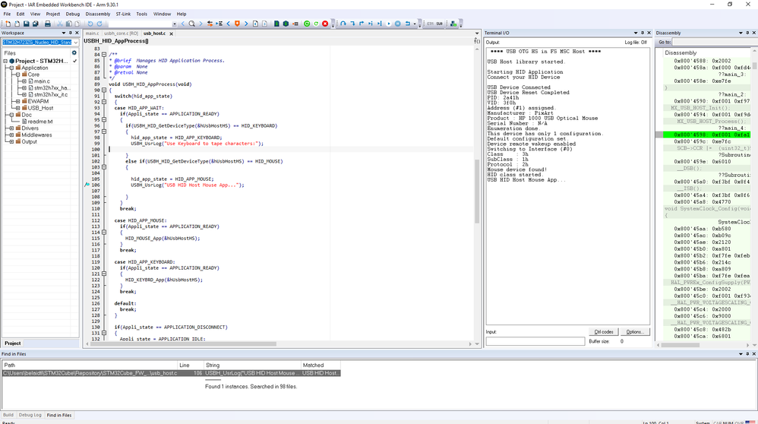758x424 pixels.
Task: Open the toolbar quick search dropdown
Action: (175, 24)
